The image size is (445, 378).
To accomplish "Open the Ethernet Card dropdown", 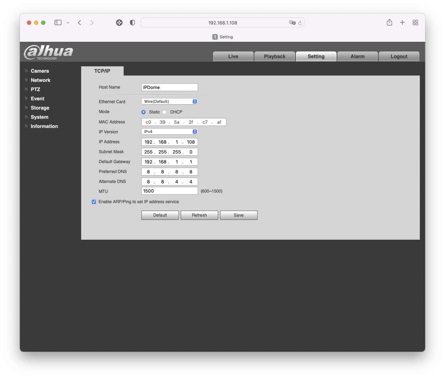I will click(170, 101).
